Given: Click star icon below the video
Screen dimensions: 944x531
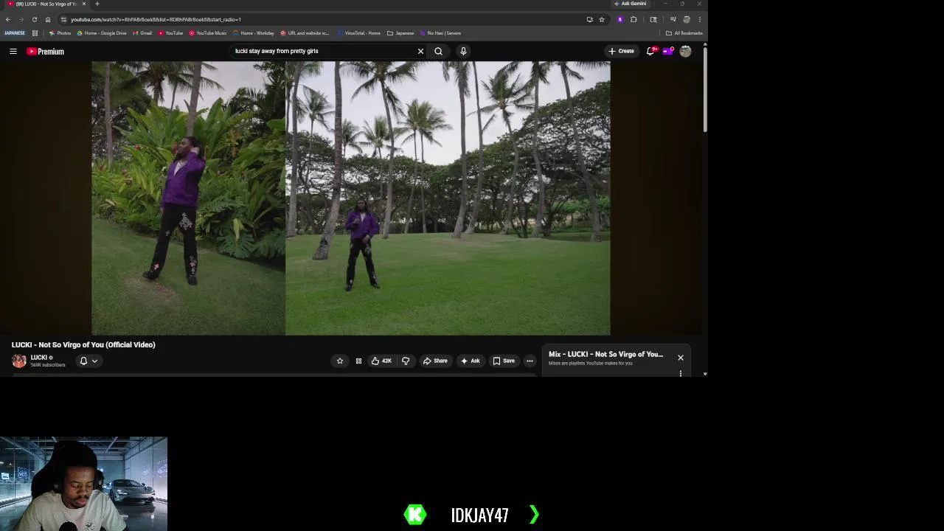Looking at the screenshot, I should (340, 361).
